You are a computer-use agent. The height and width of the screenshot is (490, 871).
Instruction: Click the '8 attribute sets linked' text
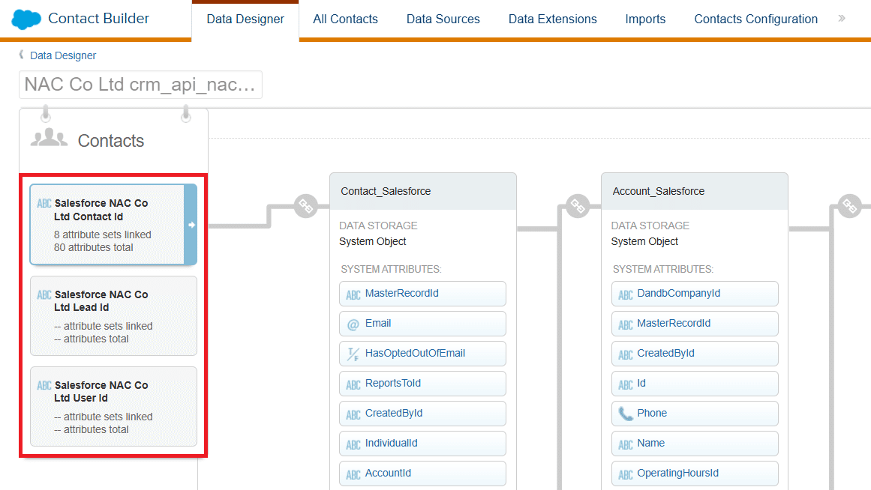click(x=102, y=235)
